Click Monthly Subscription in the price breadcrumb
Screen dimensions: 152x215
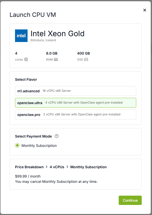coord(88,167)
